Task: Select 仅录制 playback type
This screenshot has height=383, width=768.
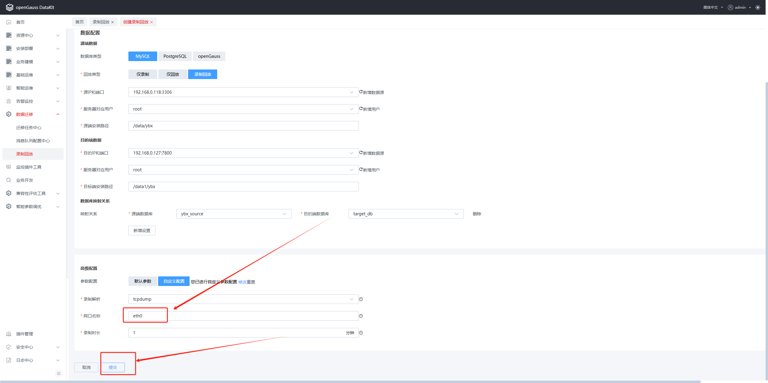Action: pyautogui.click(x=142, y=74)
